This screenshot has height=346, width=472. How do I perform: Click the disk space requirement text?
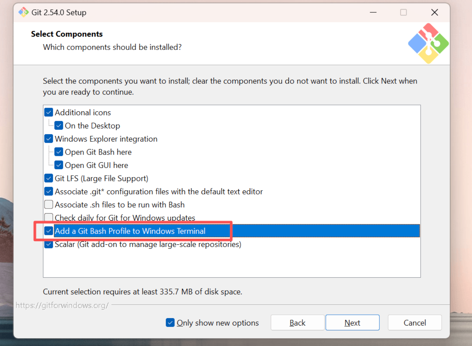(x=143, y=292)
